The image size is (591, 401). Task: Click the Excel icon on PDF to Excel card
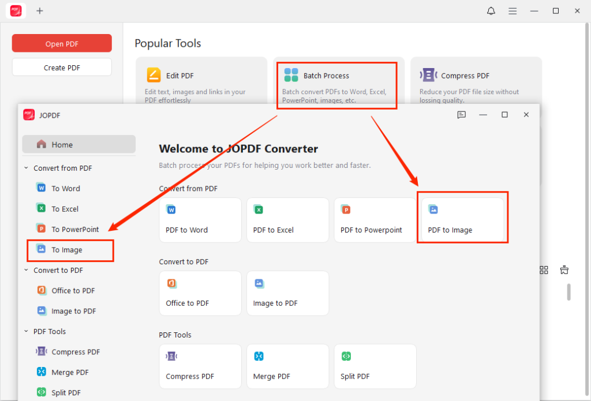[258, 209]
